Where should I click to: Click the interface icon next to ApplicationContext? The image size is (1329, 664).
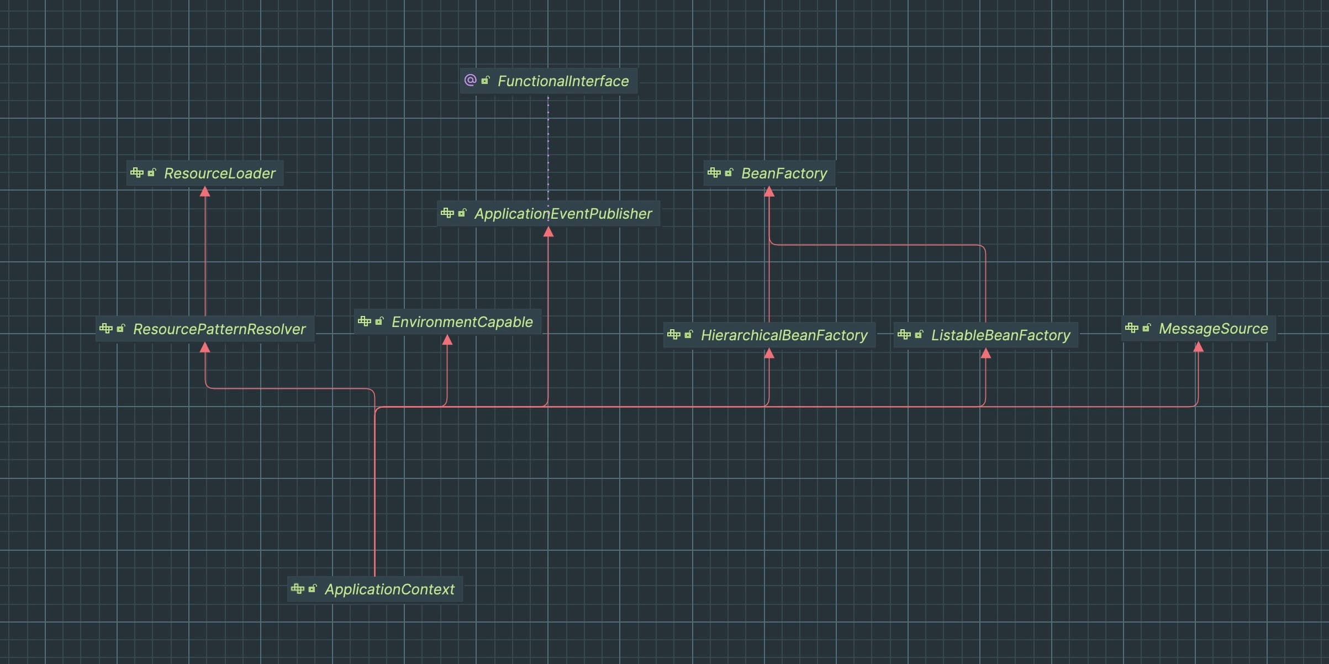(297, 589)
